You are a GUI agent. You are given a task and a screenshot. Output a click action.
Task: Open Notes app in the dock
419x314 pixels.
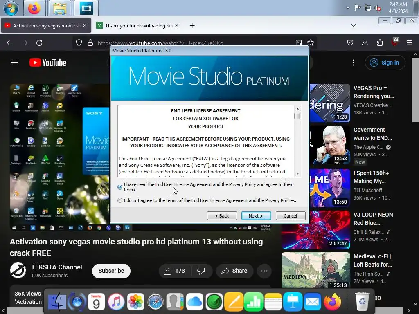(273, 302)
